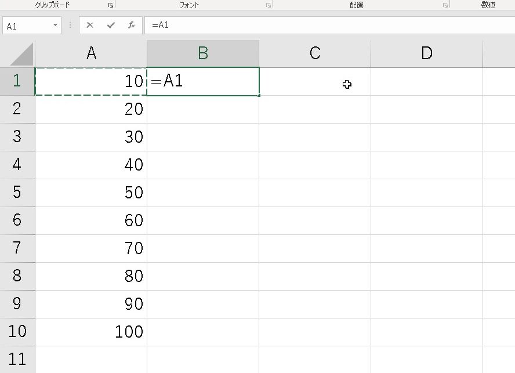Open the クリップボード group dialog launcher
The image size is (515, 373).
pos(110,5)
